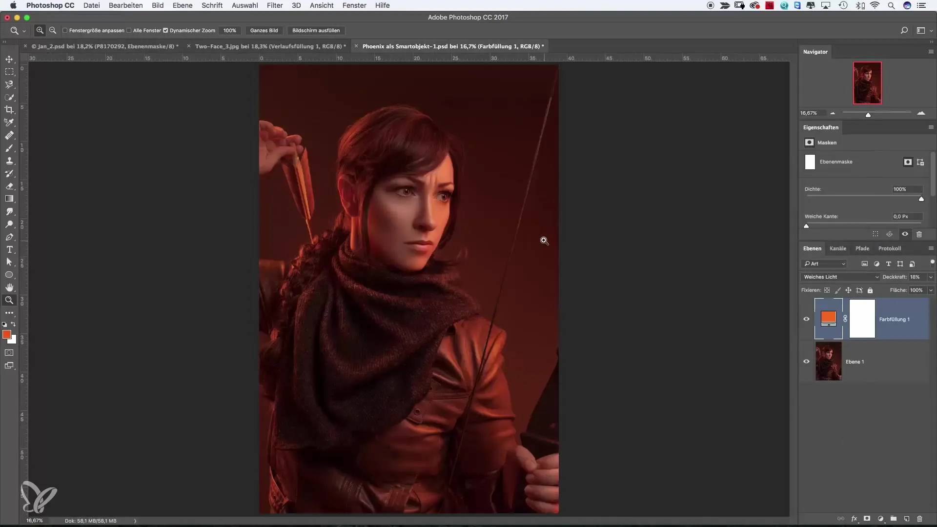Viewport: 937px width, 527px height.
Task: Open the Fläche fill dropdown arrow
Action: (931, 290)
